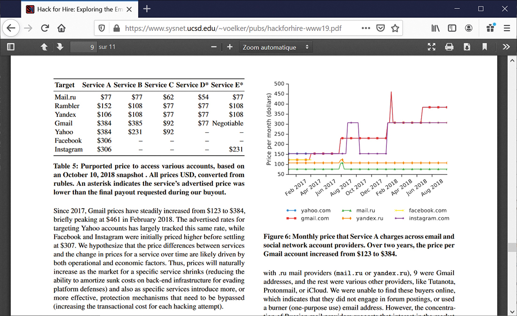Expand more PDF viewer tools
The image size is (517, 316).
click(x=506, y=47)
